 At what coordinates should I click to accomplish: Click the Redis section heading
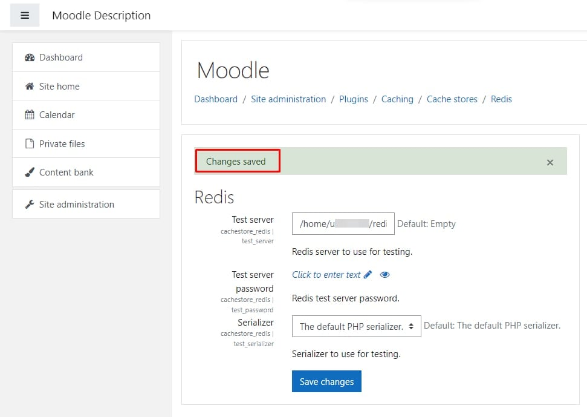tap(214, 197)
